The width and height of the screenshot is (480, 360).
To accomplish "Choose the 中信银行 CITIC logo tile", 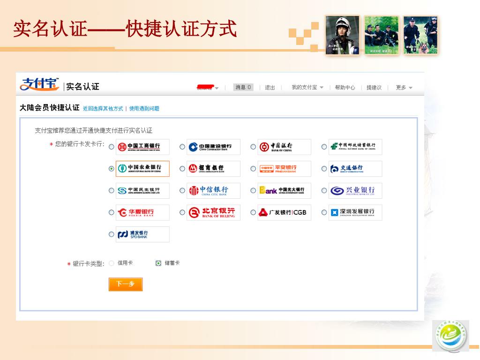I will tap(213, 191).
